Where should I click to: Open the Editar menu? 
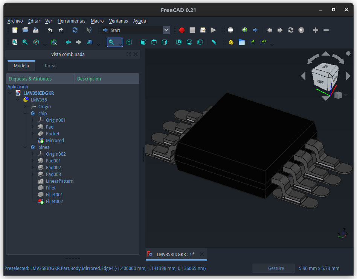pyautogui.click(x=34, y=21)
